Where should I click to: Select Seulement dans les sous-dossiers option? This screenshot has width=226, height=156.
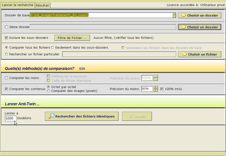[x=52, y=48]
